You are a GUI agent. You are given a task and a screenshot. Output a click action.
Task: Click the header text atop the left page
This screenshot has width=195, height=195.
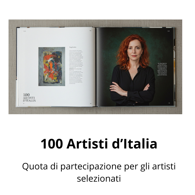25,31
